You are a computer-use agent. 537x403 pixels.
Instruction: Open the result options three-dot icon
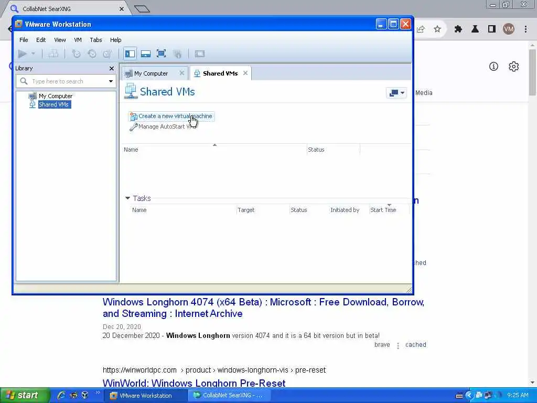click(398, 346)
